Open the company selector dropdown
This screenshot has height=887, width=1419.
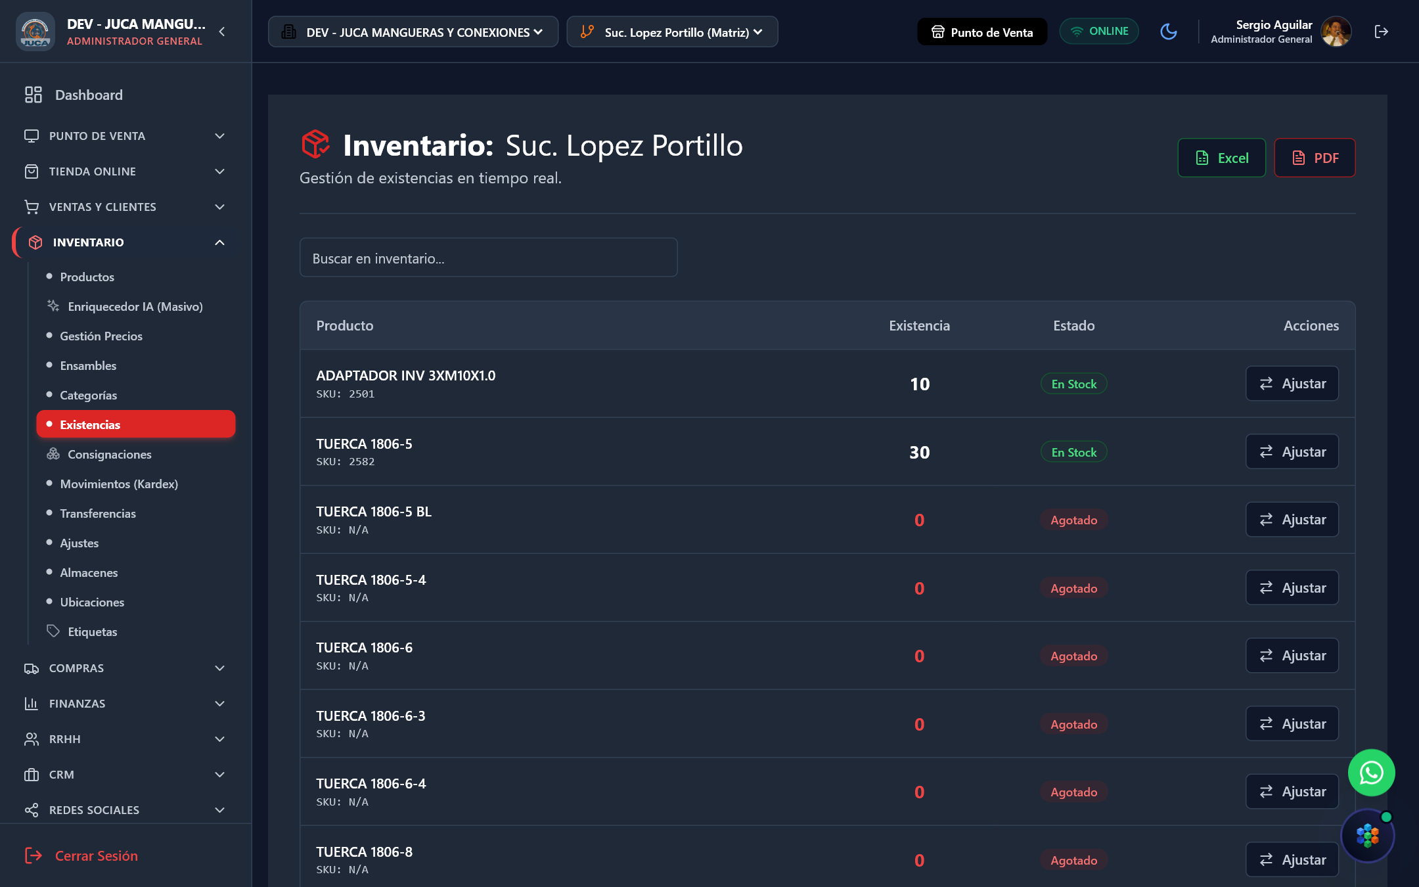(x=413, y=32)
